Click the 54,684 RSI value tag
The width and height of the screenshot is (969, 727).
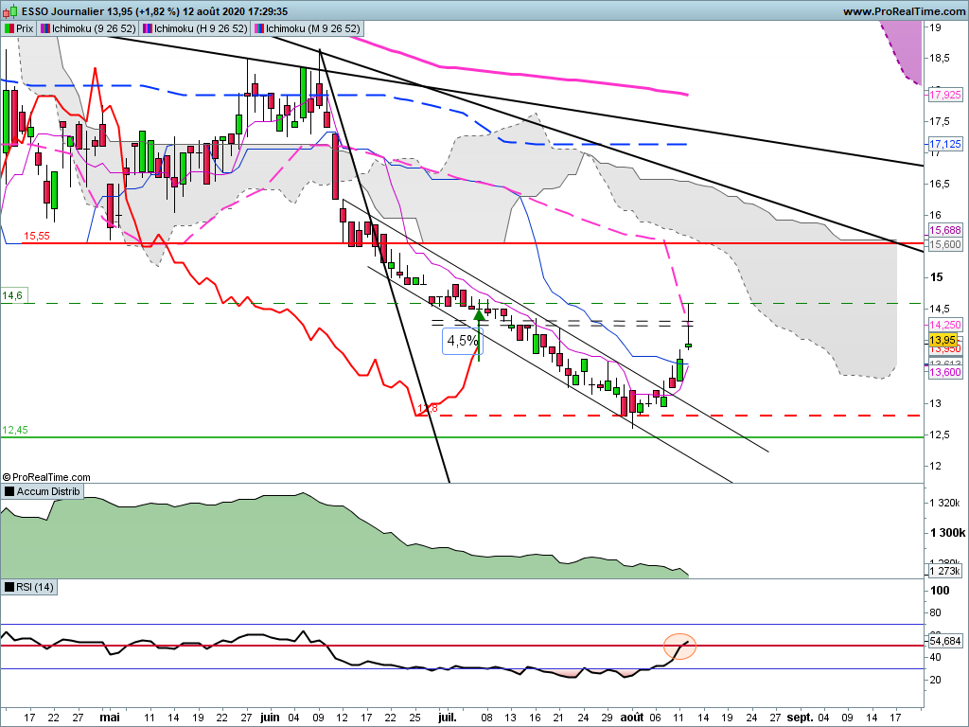[945, 641]
